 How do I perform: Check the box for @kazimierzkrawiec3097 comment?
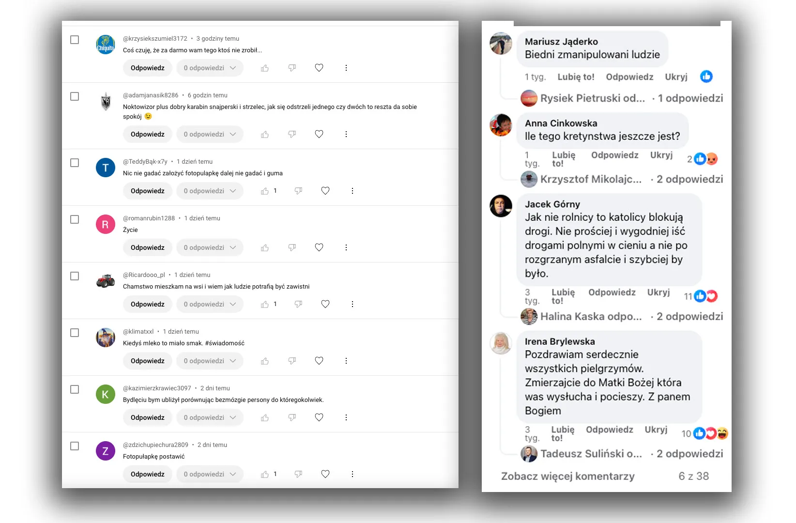[75, 389]
